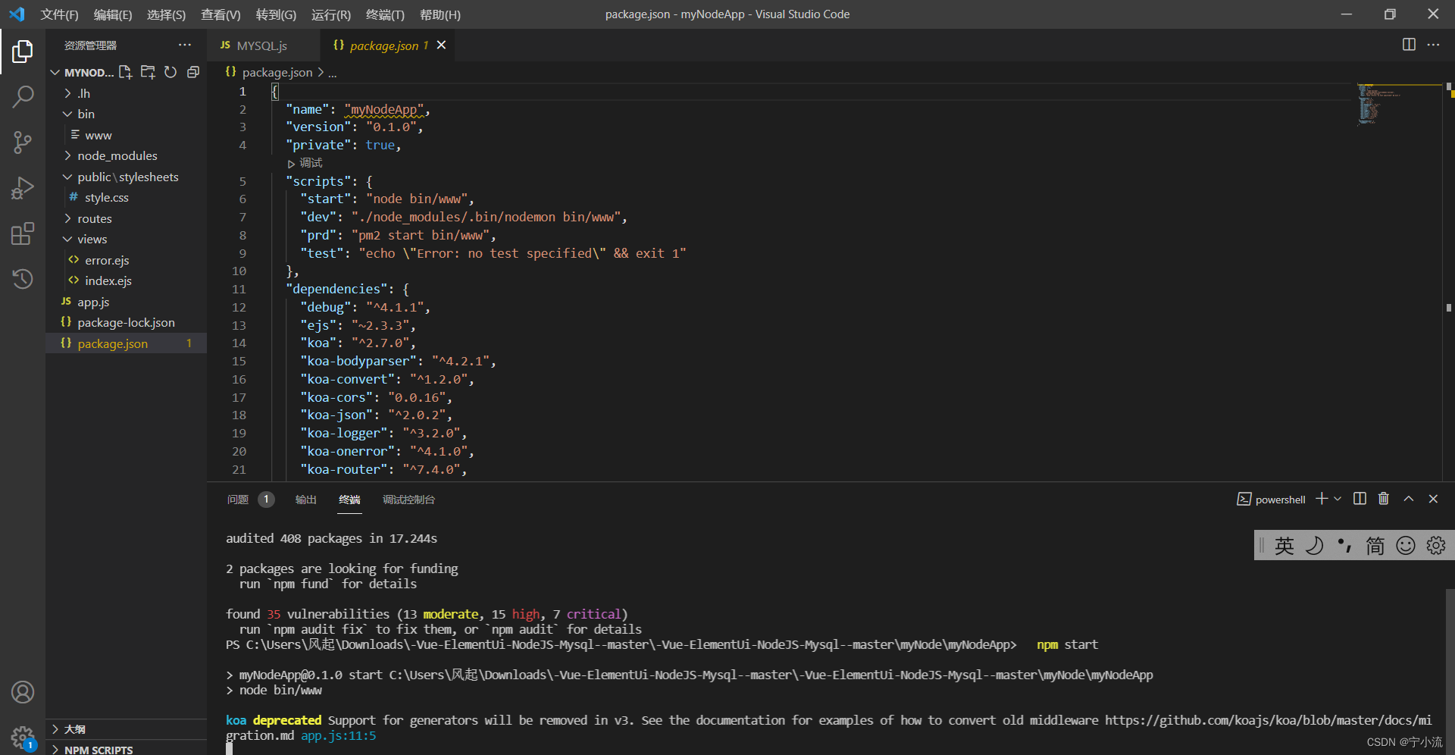Toggle IME half/full width moon icon
Viewport: 1455px width, 755px height.
tap(1315, 546)
